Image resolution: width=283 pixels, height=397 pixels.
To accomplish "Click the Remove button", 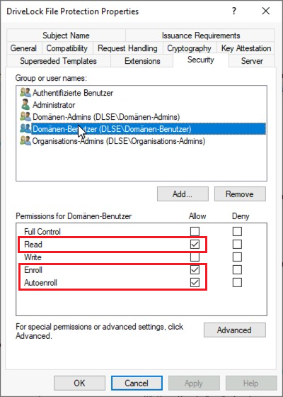I will [240, 194].
